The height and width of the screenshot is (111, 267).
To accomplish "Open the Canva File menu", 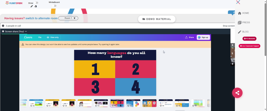I will pos(40,37).
